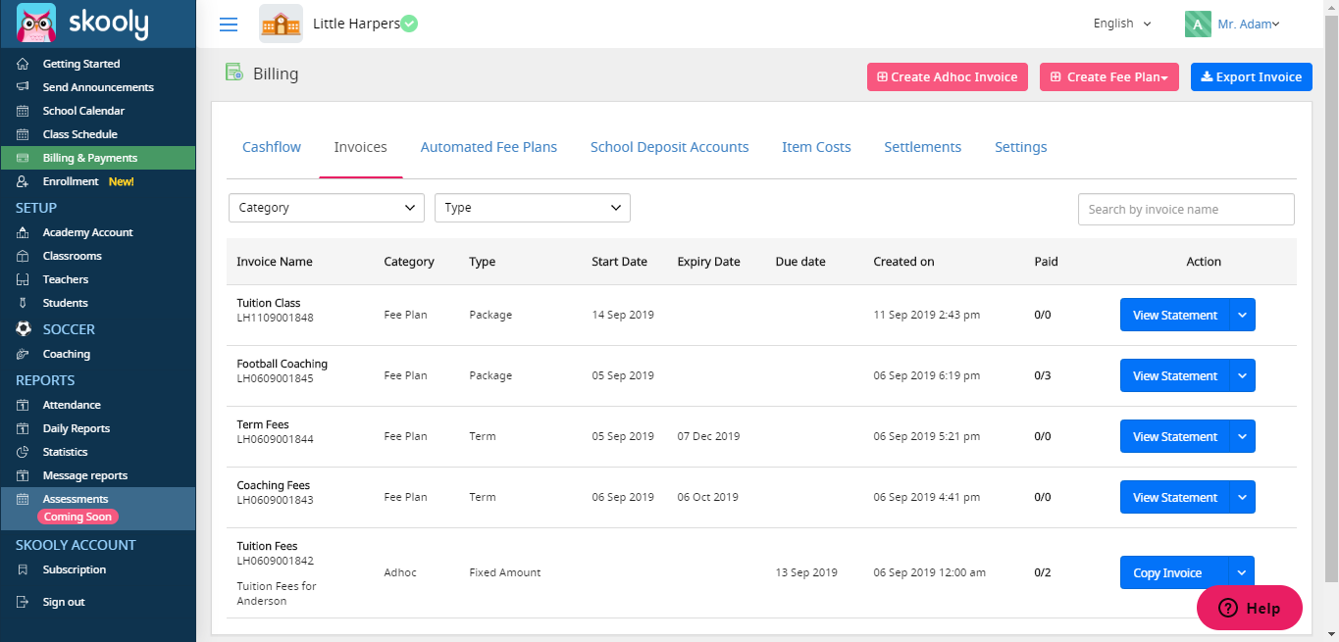The height and width of the screenshot is (642, 1339).
Task: Click the Coaching icon
Action: coord(23,354)
